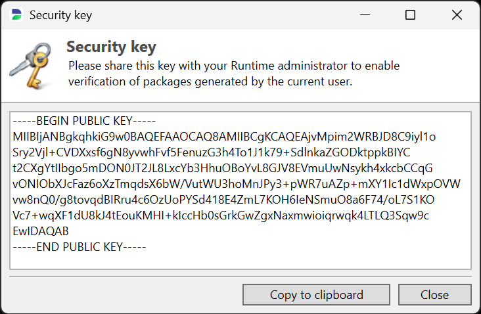Click the END PUBLIC KEY line
The width and height of the screenshot is (481, 314).
click(x=79, y=247)
